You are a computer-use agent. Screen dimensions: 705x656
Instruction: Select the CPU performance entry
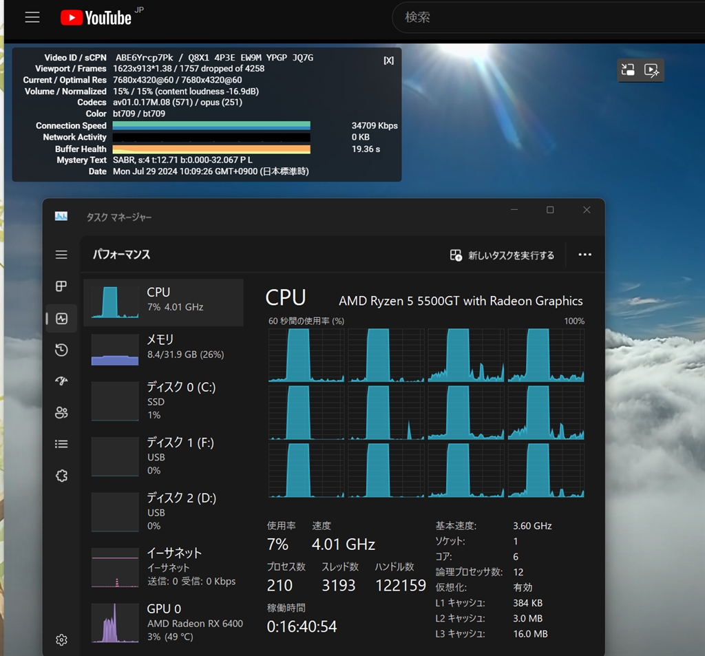click(x=164, y=302)
